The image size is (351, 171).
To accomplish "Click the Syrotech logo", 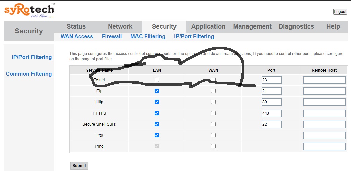I will coord(29,10).
